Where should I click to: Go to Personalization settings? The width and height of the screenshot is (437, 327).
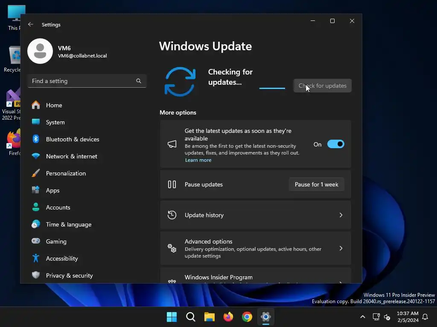66,173
